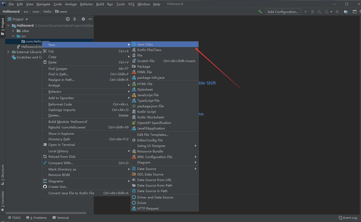Click the Cut scissors icon

coord(45,51)
